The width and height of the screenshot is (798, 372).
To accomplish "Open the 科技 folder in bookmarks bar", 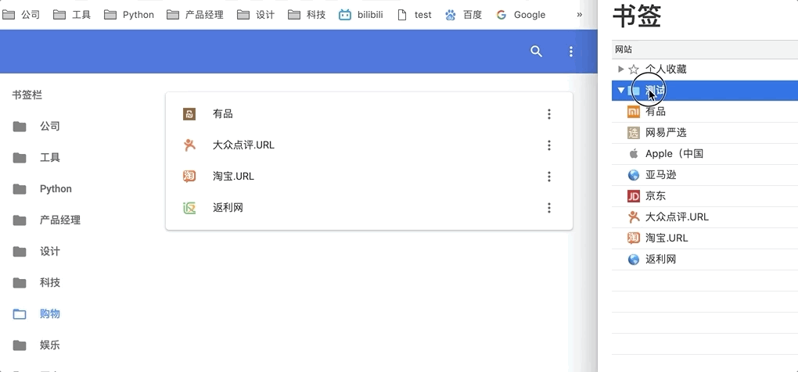I will pyautogui.click(x=307, y=15).
